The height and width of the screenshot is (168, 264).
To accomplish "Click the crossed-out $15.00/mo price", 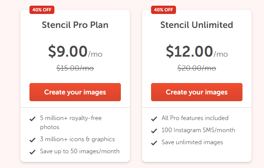I will pos(75,68).
